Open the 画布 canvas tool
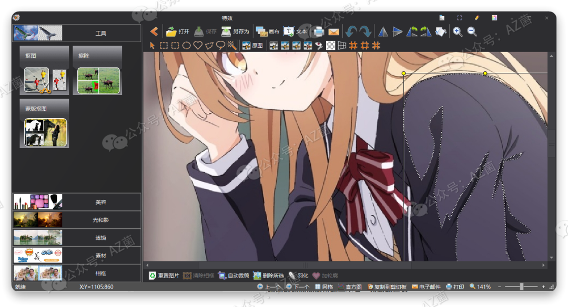This screenshot has height=307, width=568. point(267,31)
